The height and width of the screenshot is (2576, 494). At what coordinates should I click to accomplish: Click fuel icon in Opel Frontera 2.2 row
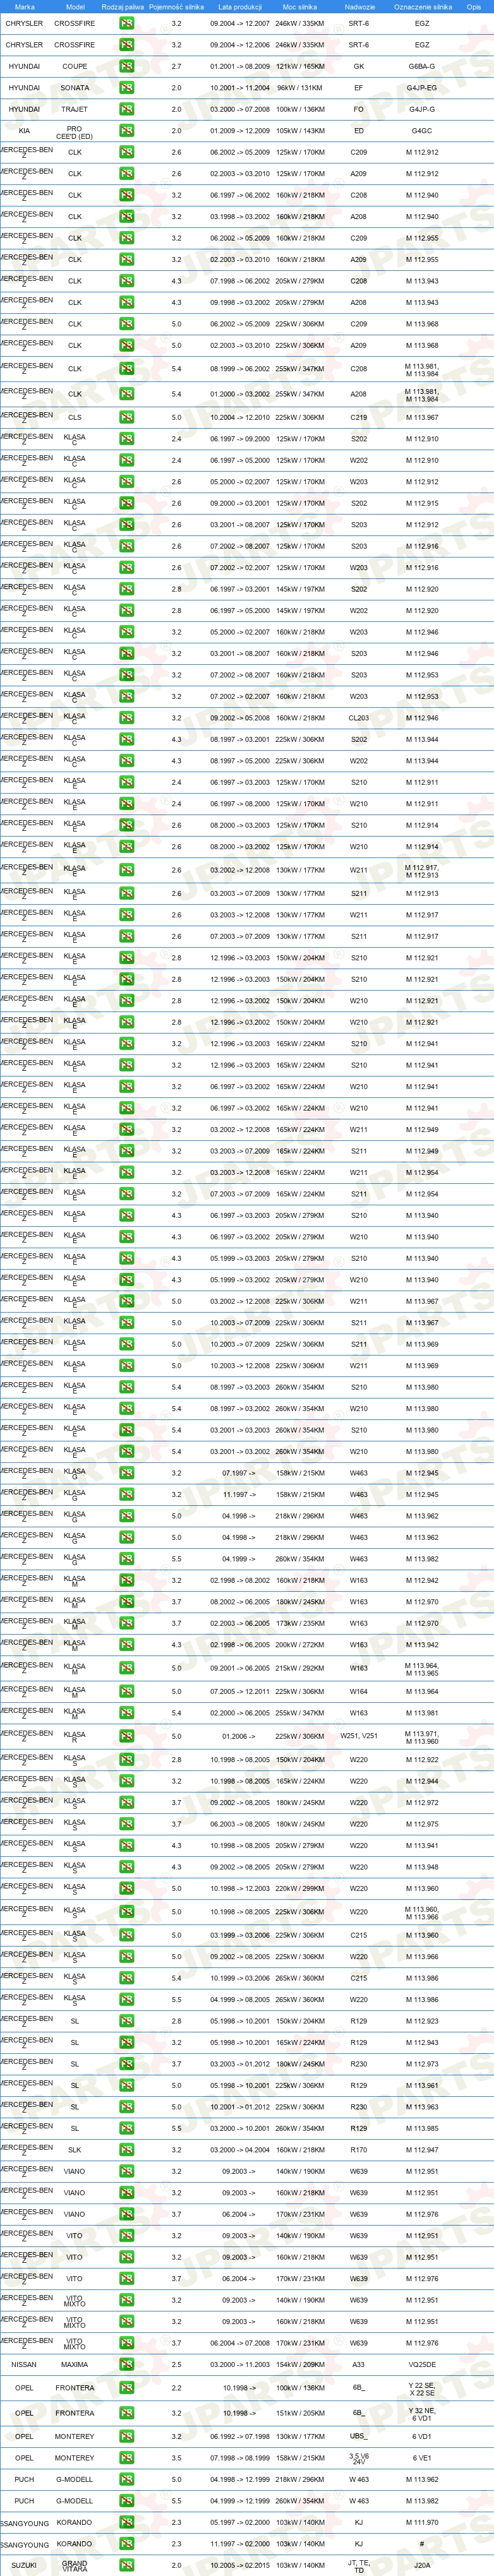pos(126,2388)
